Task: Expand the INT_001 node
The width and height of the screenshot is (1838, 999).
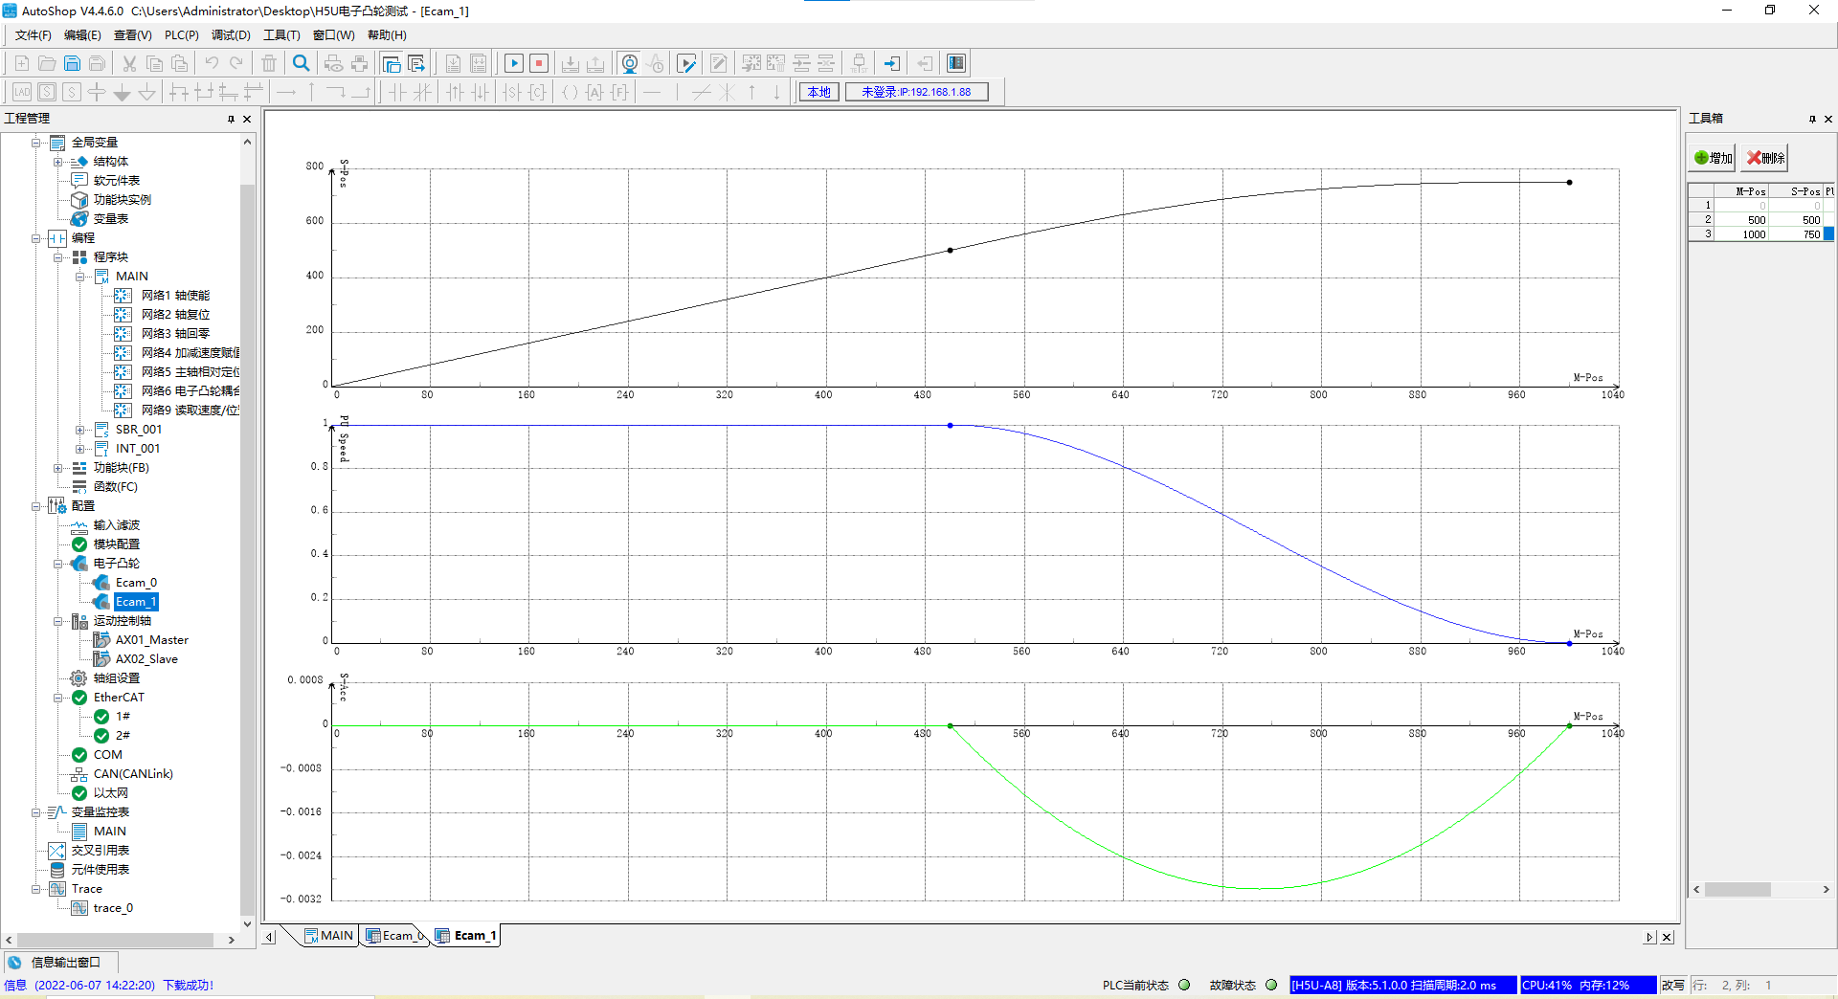Action: tap(80, 449)
